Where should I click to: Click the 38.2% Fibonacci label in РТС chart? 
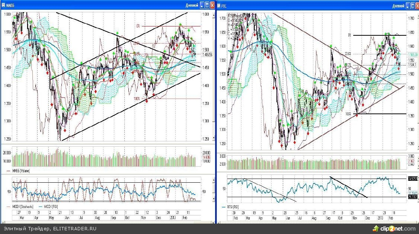pyautogui.click(x=348, y=65)
